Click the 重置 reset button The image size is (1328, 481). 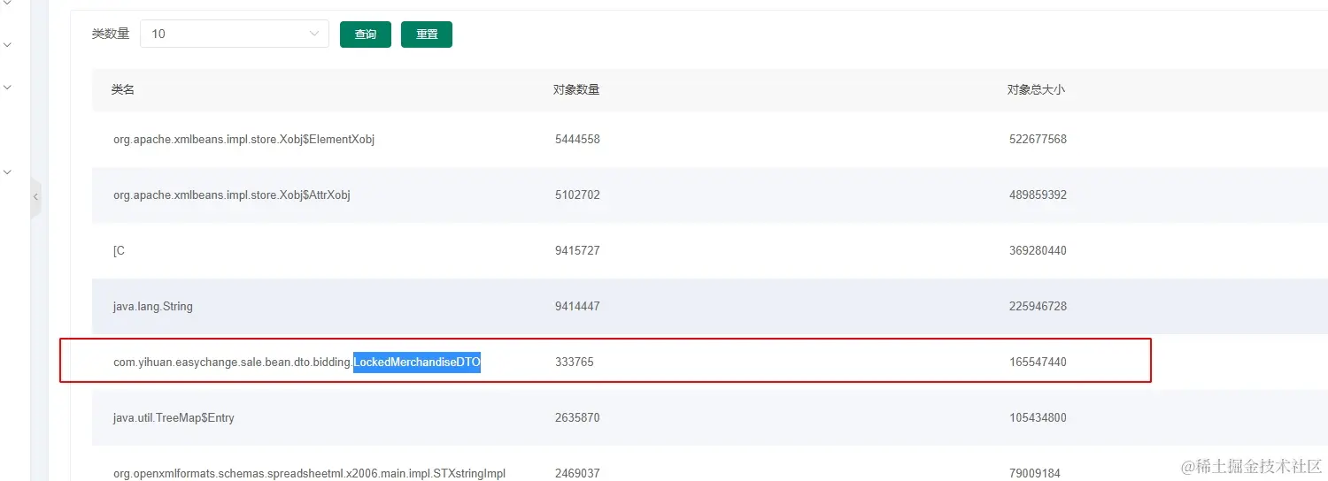click(427, 34)
